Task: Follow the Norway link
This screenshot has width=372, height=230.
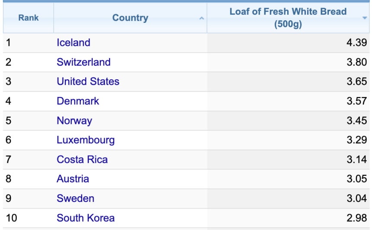Action: coord(74,121)
